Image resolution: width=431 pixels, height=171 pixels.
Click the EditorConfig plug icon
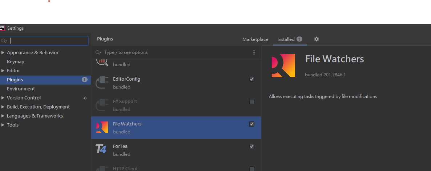pos(102,83)
